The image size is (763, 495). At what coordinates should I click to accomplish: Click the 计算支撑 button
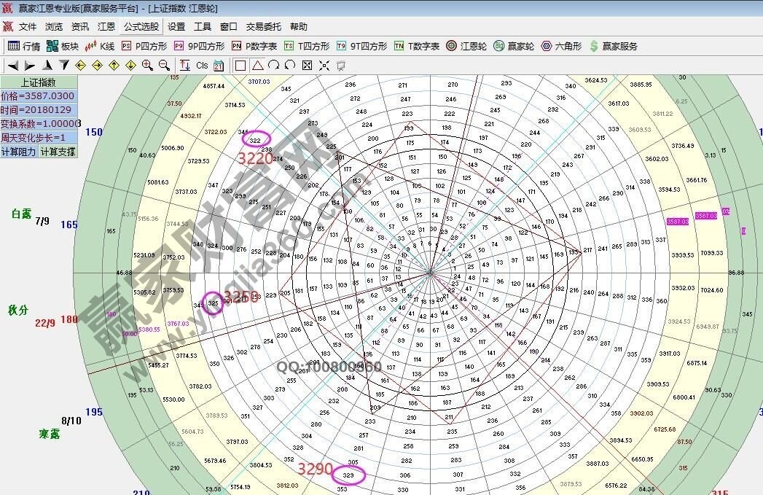[x=57, y=152]
